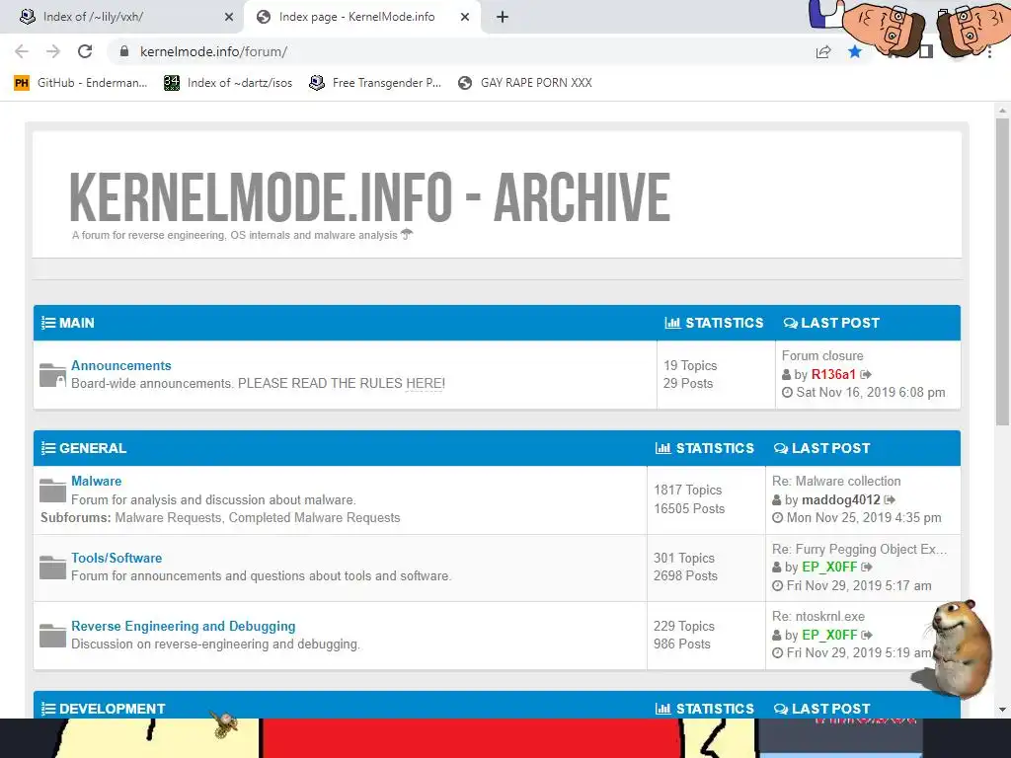The image size is (1011, 758).
Task: Click the page scrollbar up arrow
Action: (1002, 111)
